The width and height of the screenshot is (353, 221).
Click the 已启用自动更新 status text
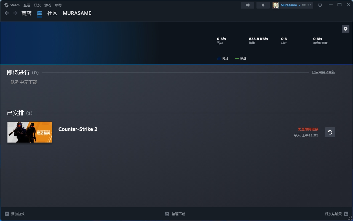pos(323,72)
